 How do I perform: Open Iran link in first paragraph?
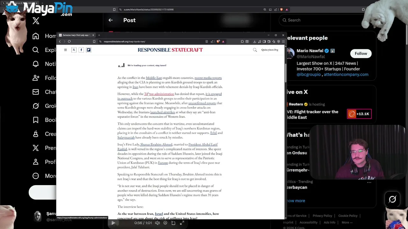pyautogui.click(x=135, y=87)
